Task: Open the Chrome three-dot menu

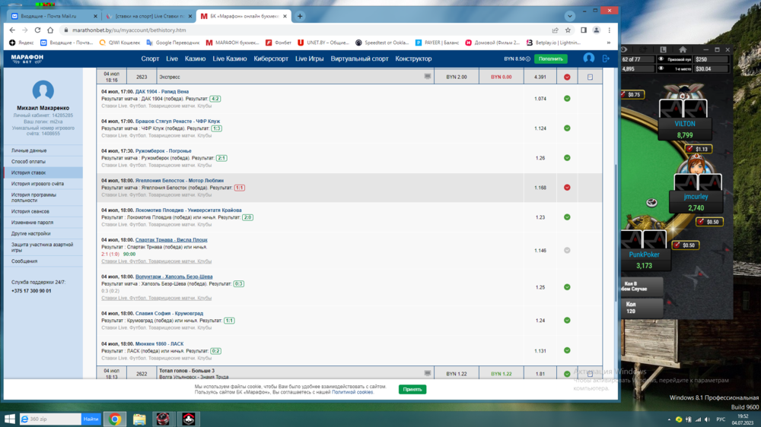Action: [x=610, y=30]
